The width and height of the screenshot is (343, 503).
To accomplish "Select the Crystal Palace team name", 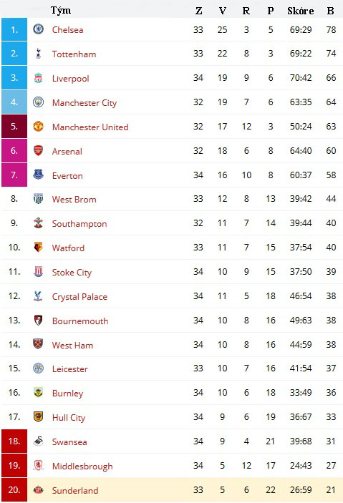I will pyautogui.click(x=79, y=297).
